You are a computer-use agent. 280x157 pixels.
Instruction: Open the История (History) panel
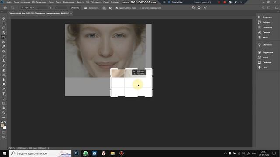[x=264, y=22]
